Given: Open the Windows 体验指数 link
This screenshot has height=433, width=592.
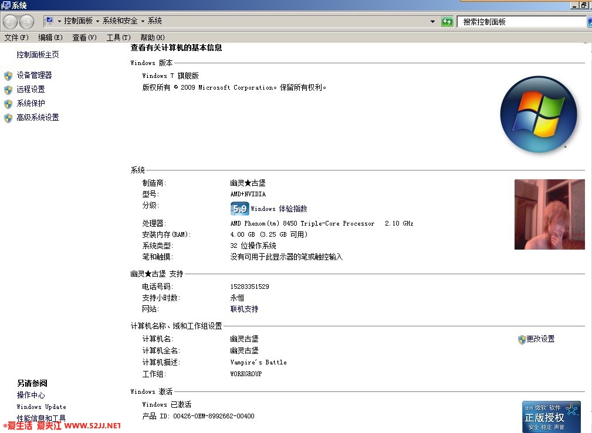Looking at the screenshot, I should point(279,209).
